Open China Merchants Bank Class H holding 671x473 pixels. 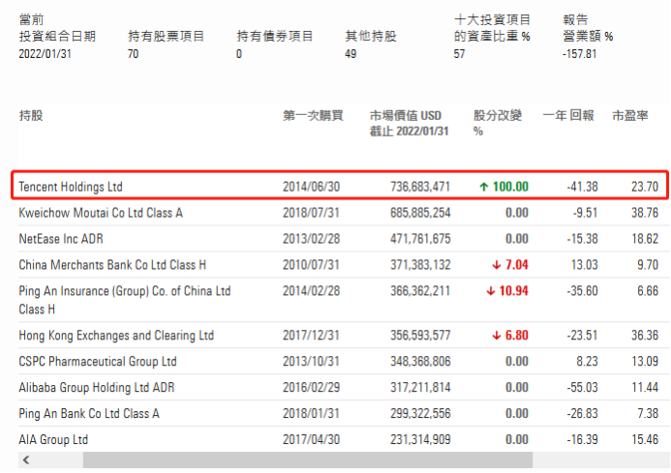[x=109, y=264]
